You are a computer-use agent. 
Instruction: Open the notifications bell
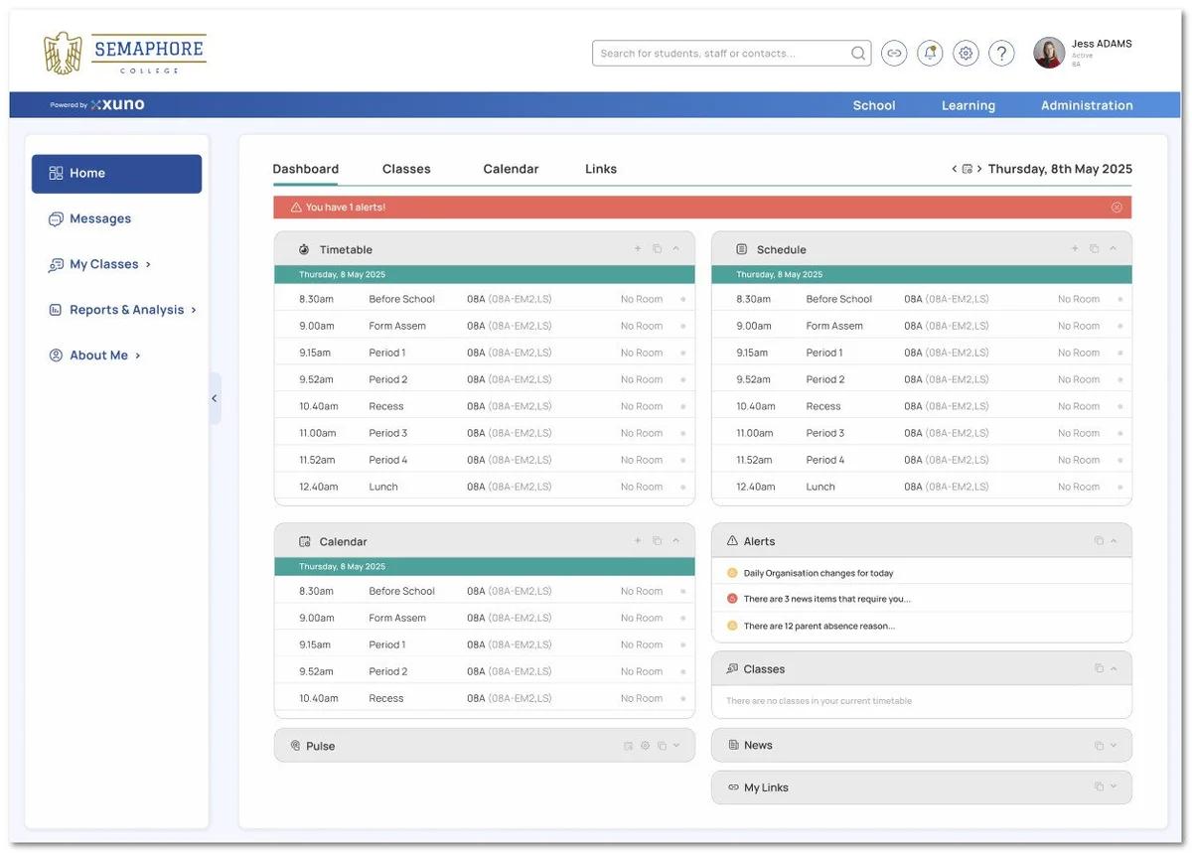[930, 54]
